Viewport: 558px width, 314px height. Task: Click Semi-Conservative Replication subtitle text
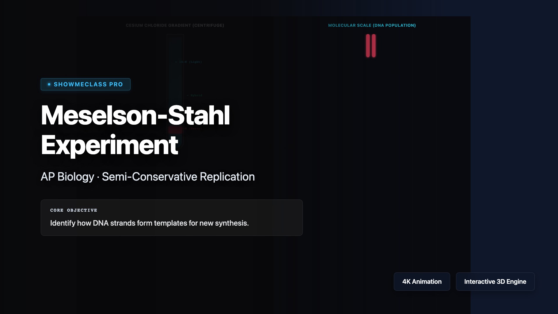[178, 177]
